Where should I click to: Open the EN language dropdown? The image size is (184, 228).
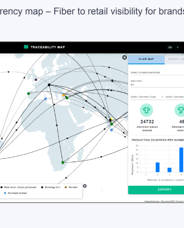click(173, 47)
